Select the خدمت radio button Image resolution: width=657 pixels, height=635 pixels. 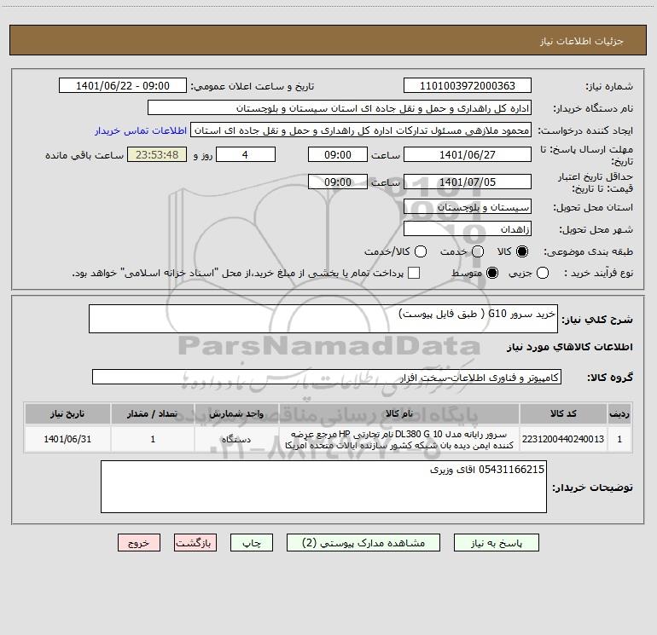[x=478, y=251]
